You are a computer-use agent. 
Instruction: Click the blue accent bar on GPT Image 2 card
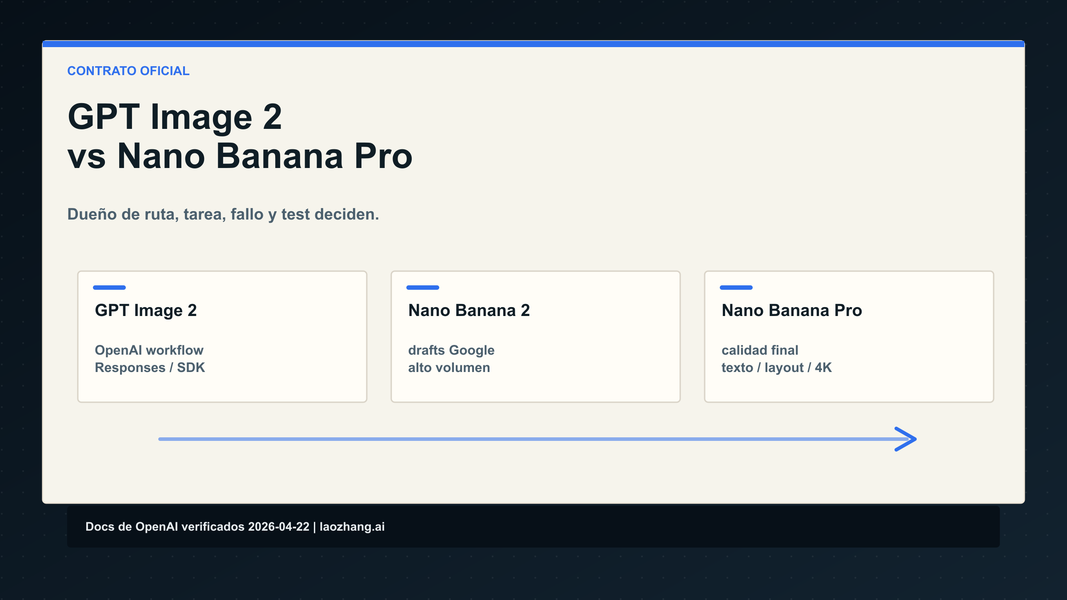click(x=109, y=288)
